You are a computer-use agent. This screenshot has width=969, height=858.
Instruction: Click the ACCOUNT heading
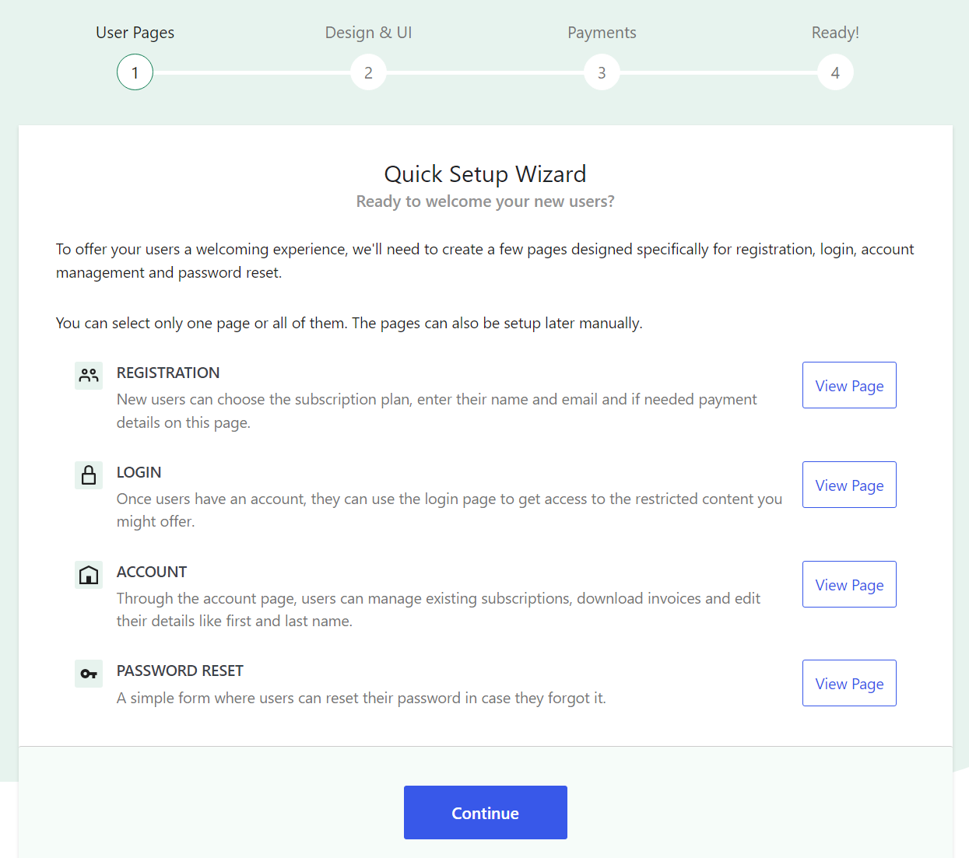click(152, 572)
